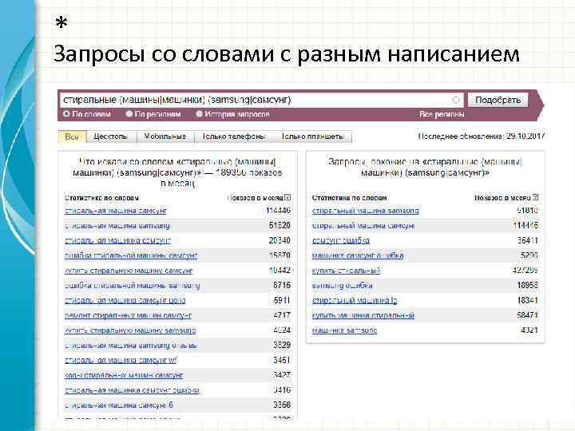Switch to the 'Мобильные' tab
The image size is (575, 431).
(x=165, y=136)
